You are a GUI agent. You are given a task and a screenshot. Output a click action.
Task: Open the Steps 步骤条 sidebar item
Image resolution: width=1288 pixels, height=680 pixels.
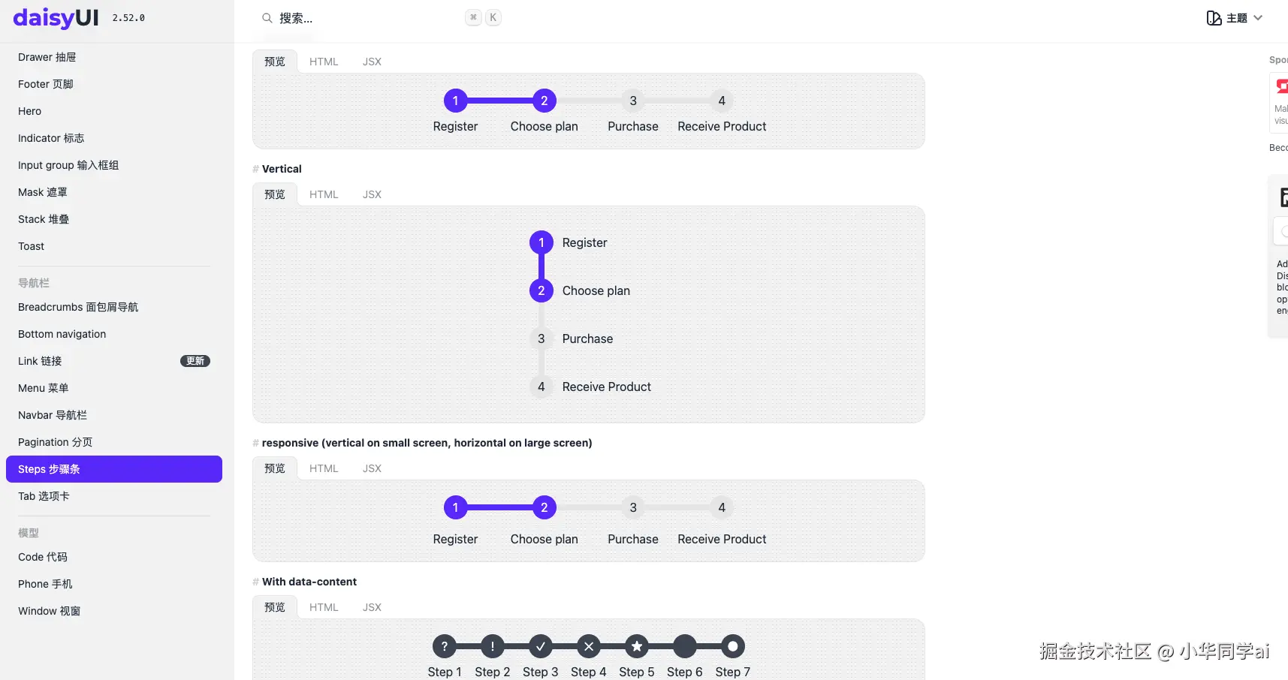[x=114, y=469]
